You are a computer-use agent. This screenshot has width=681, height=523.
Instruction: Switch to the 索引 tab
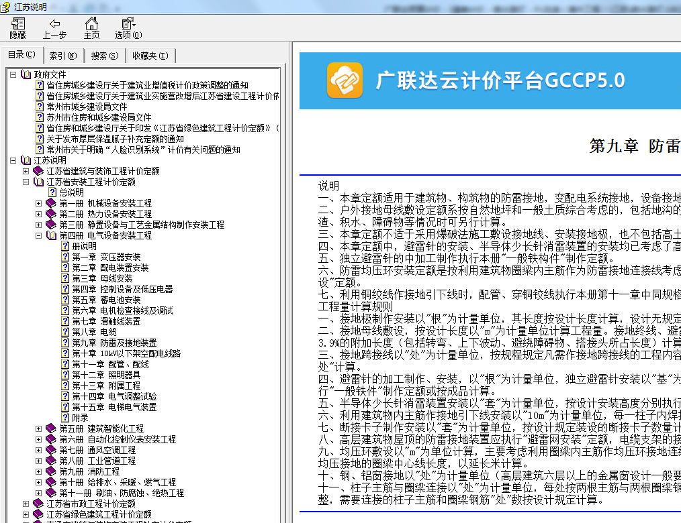(63, 56)
